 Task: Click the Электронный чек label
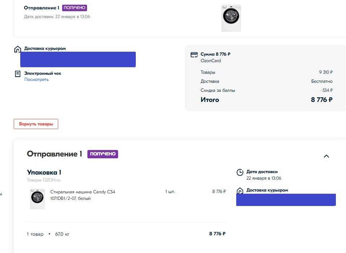click(43, 73)
